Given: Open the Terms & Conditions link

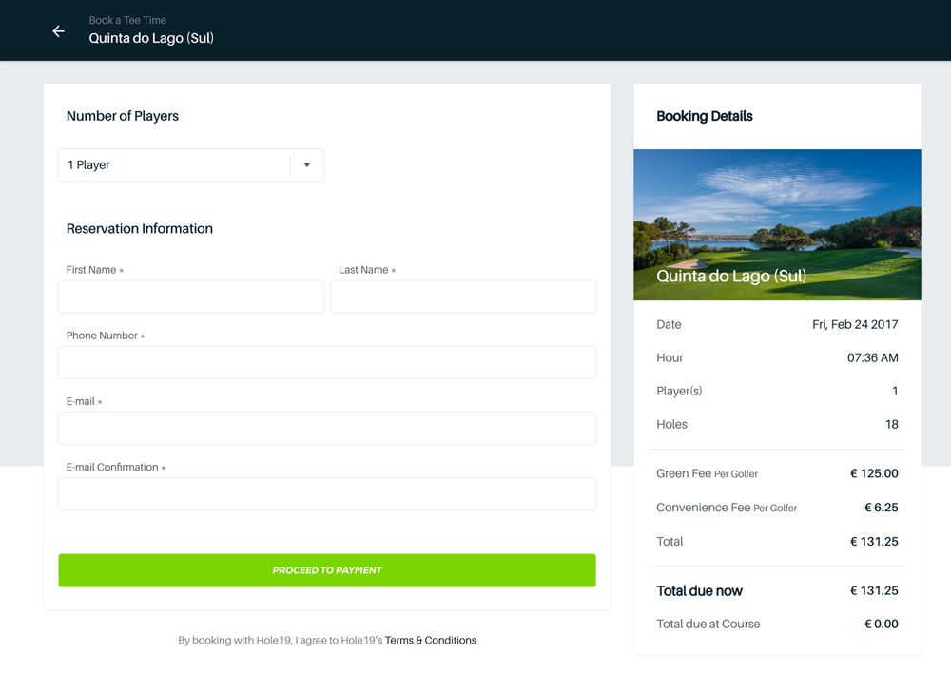Looking at the screenshot, I should (430, 641).
